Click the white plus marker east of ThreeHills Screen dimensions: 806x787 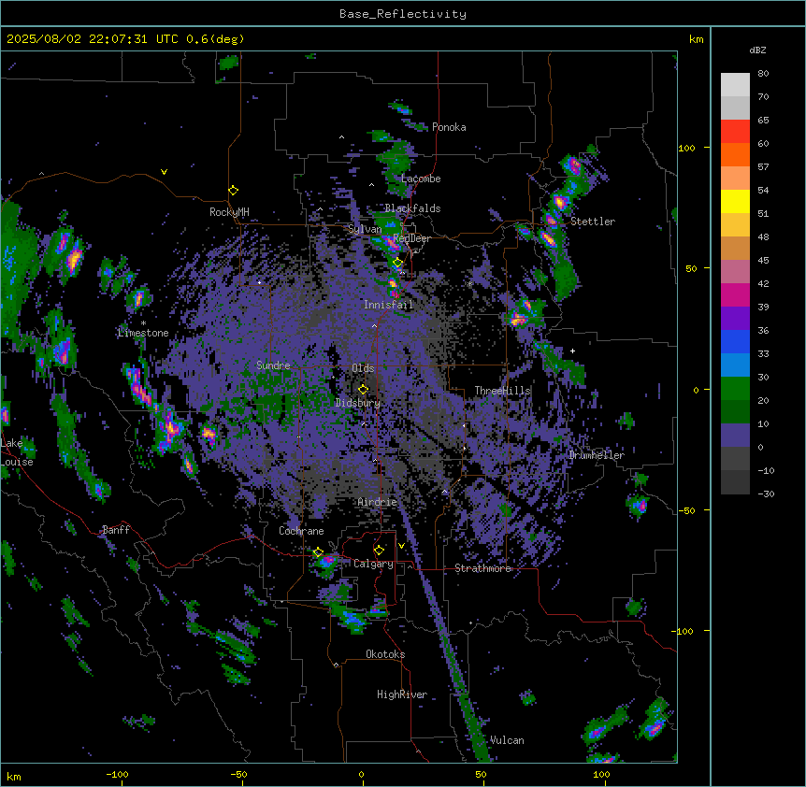tap(572, 351)
